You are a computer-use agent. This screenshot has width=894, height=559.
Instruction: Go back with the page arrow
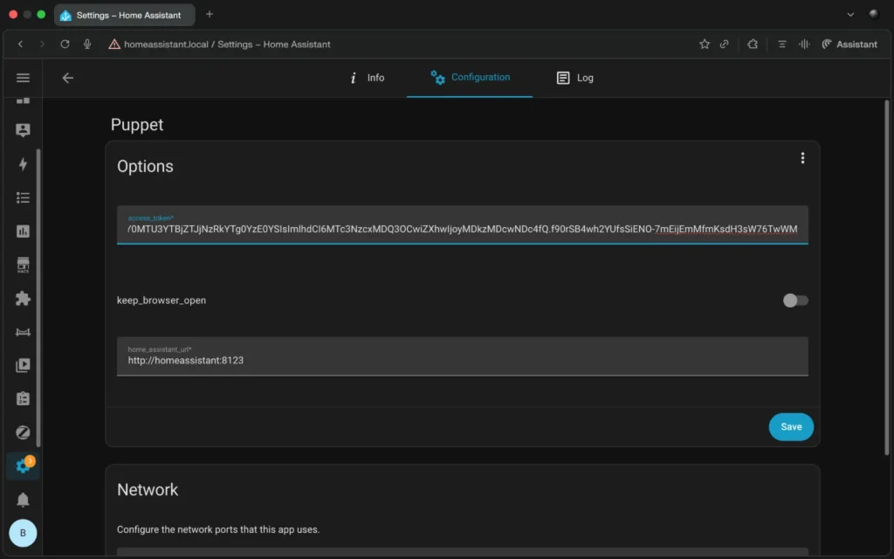point(68,78)
